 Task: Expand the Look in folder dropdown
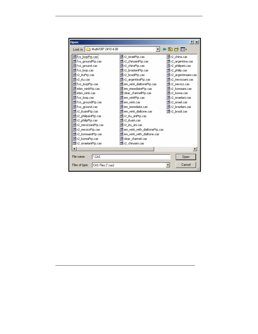pyautogui.click(x=158, y=49)
